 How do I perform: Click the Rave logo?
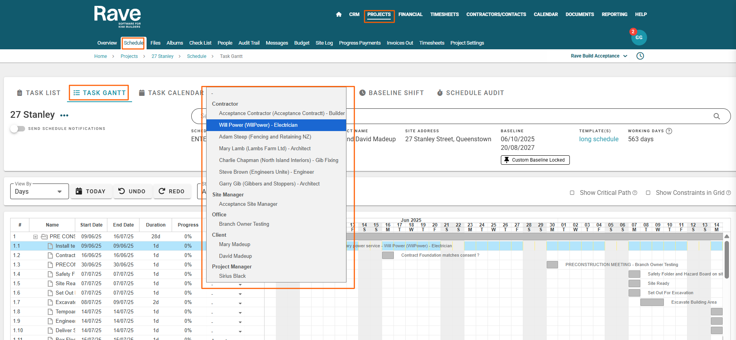pyautogui.click(x=117, y=16)
